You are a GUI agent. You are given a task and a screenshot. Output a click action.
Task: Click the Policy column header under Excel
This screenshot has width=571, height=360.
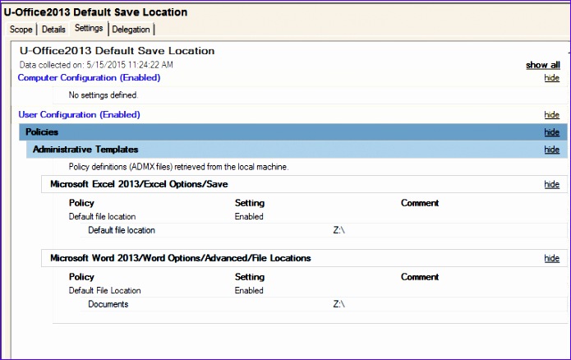pyautogui.click(x=81, y=203)
